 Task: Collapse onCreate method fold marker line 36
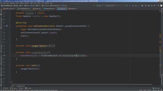[x=10, y=26]
